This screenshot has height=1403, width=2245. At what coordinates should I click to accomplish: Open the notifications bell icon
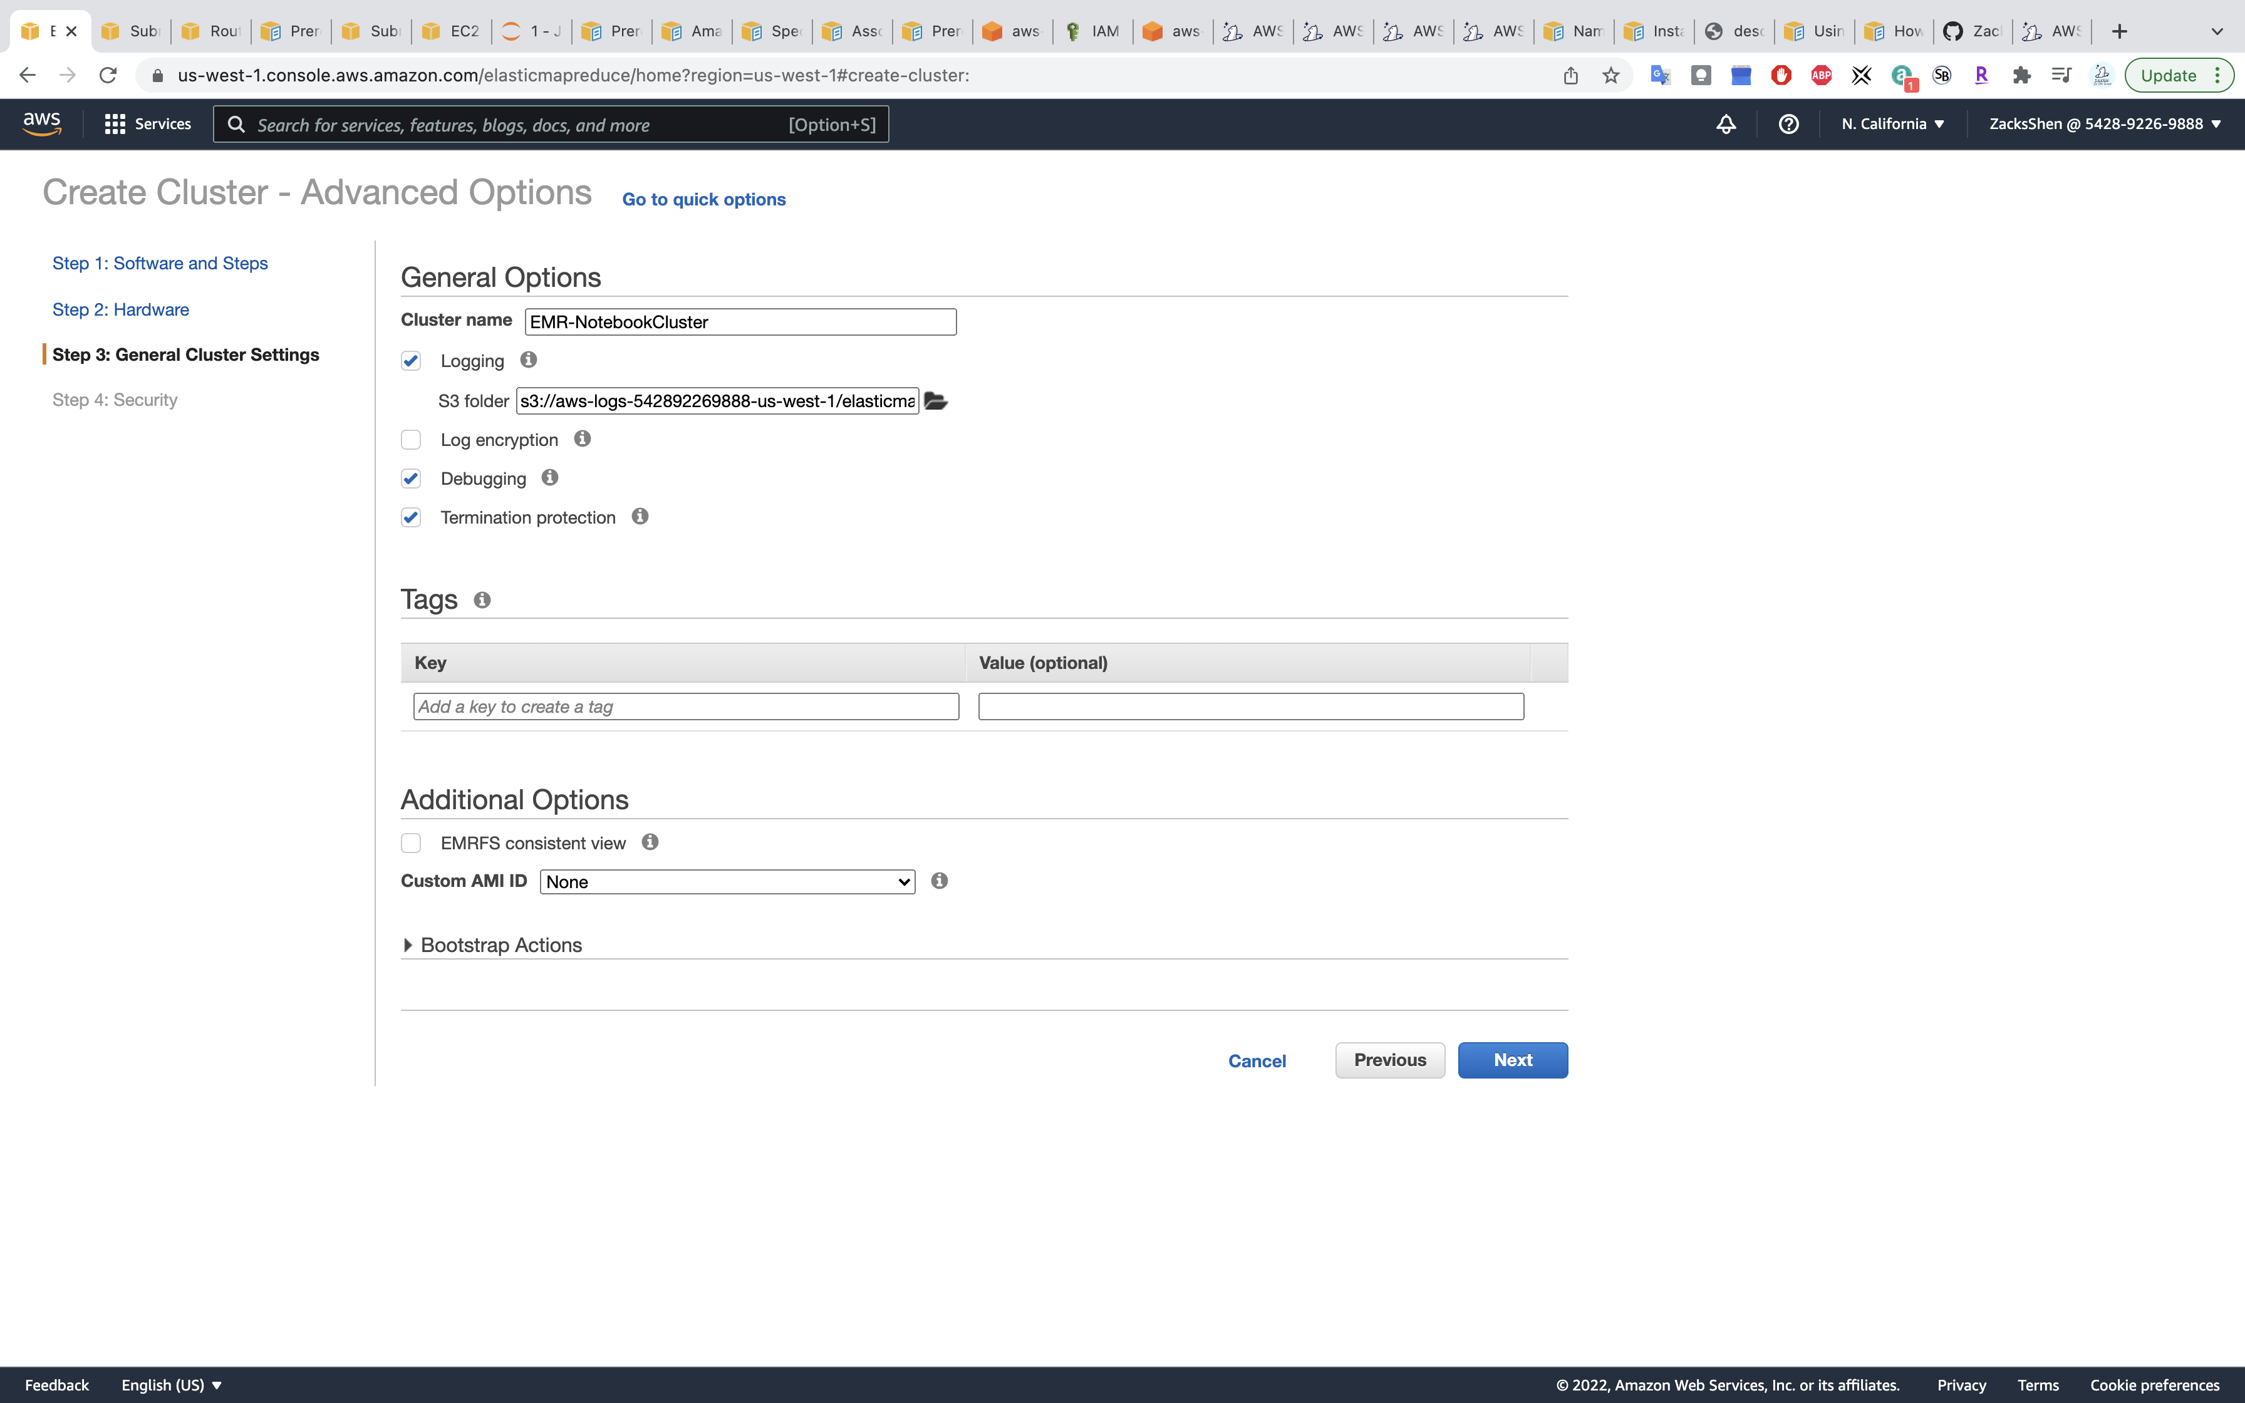click(1726, 125)
